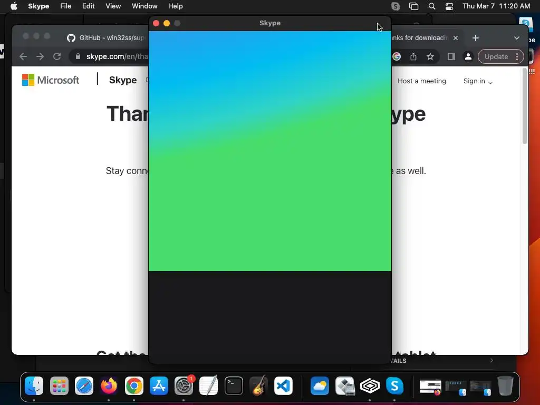Image resolution: width=540 pixels, height=405 pixels.
Task: Click the date and time in menu bar
Action: [x=496, y=6]
